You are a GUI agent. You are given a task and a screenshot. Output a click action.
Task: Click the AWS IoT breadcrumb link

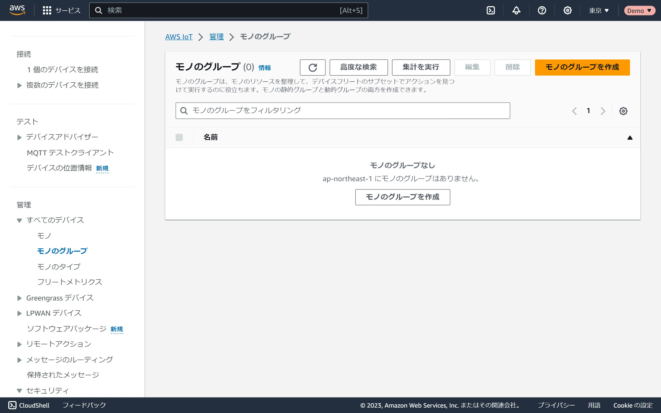click(x=179, y=37)
